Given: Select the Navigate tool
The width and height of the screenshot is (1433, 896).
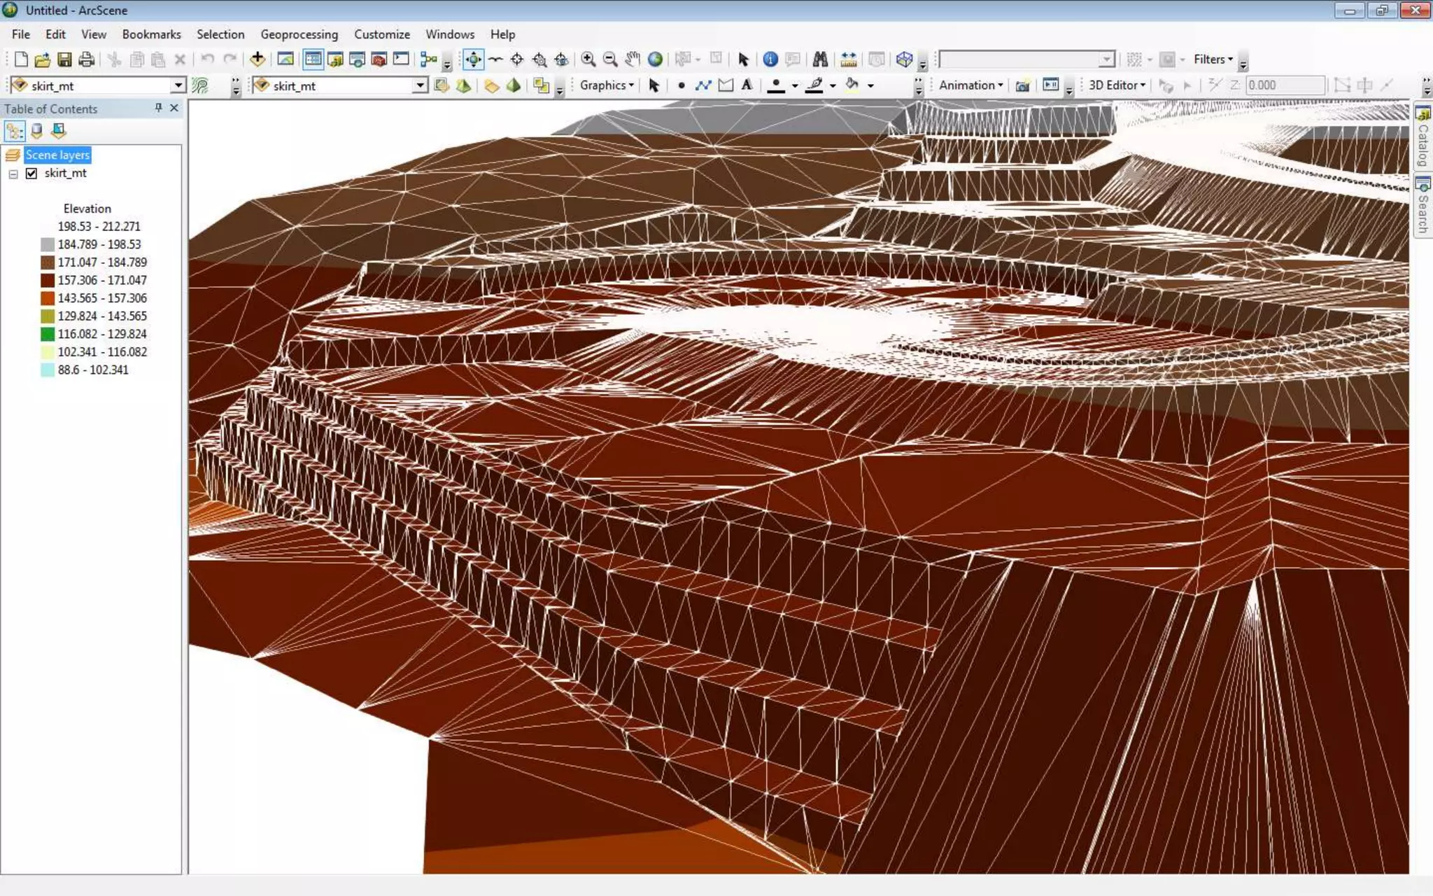Looking at the screenshot, I should click(x=473, y=59).
